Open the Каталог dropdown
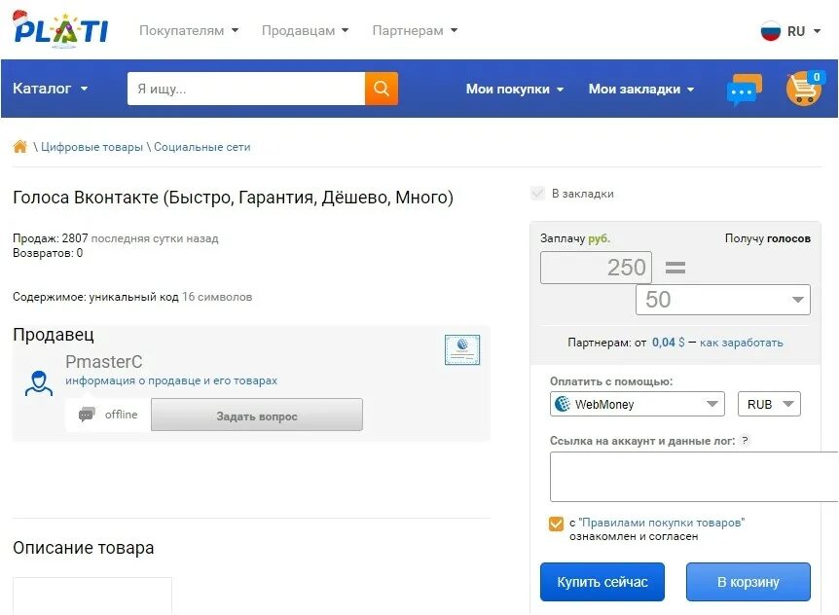Viewport: 839px width, 615px height. click(x=51, y=89)
